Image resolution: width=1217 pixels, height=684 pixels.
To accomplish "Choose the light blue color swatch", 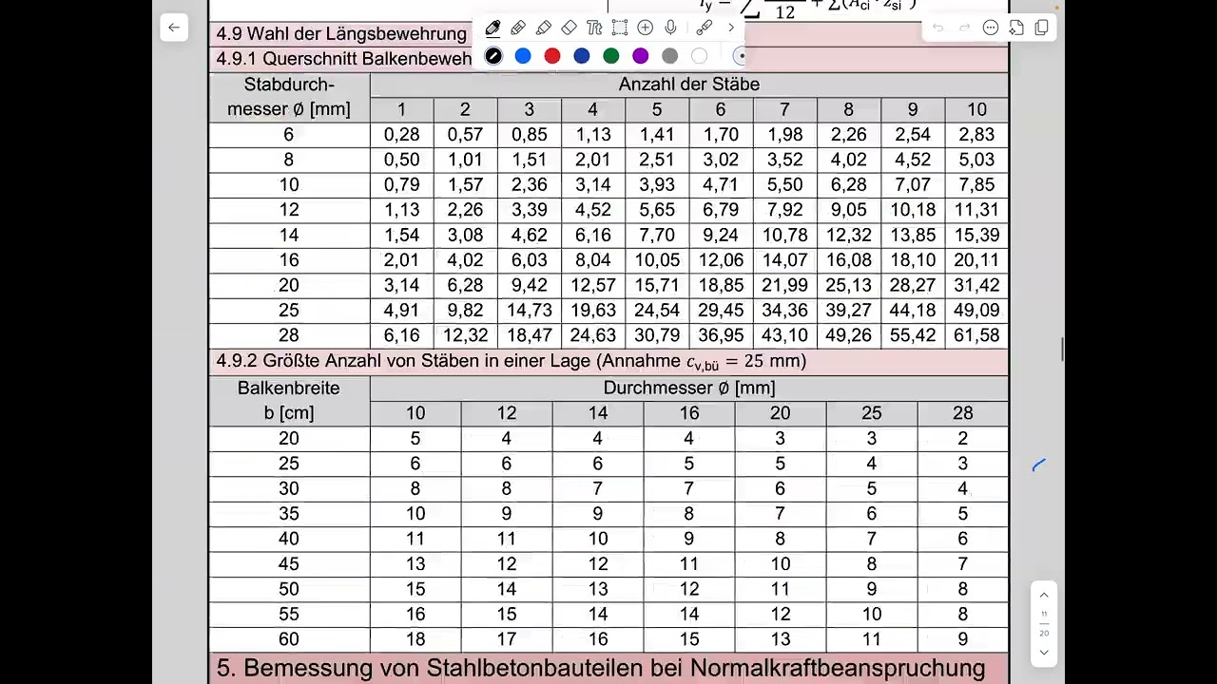I will click(x=523, y=56).
